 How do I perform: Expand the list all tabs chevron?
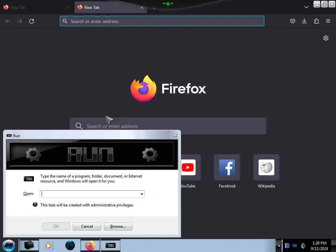(x=306, y=7)
